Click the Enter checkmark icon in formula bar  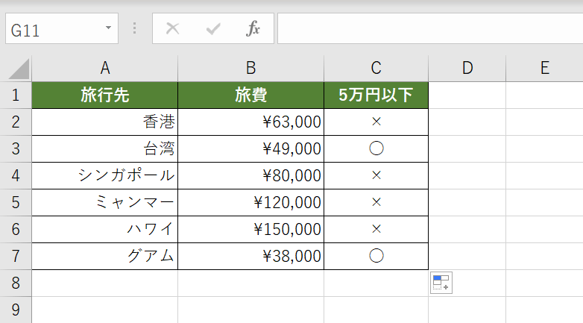point(213,29)
